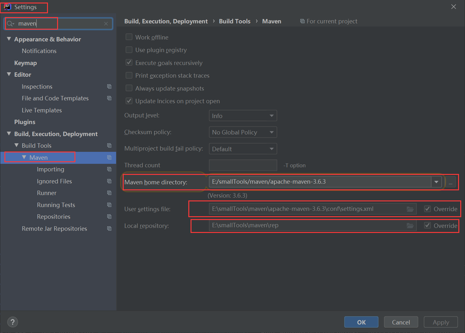Click inside the Thread count field
Viewport: 465px width, 333px height.
pos(243,165)
